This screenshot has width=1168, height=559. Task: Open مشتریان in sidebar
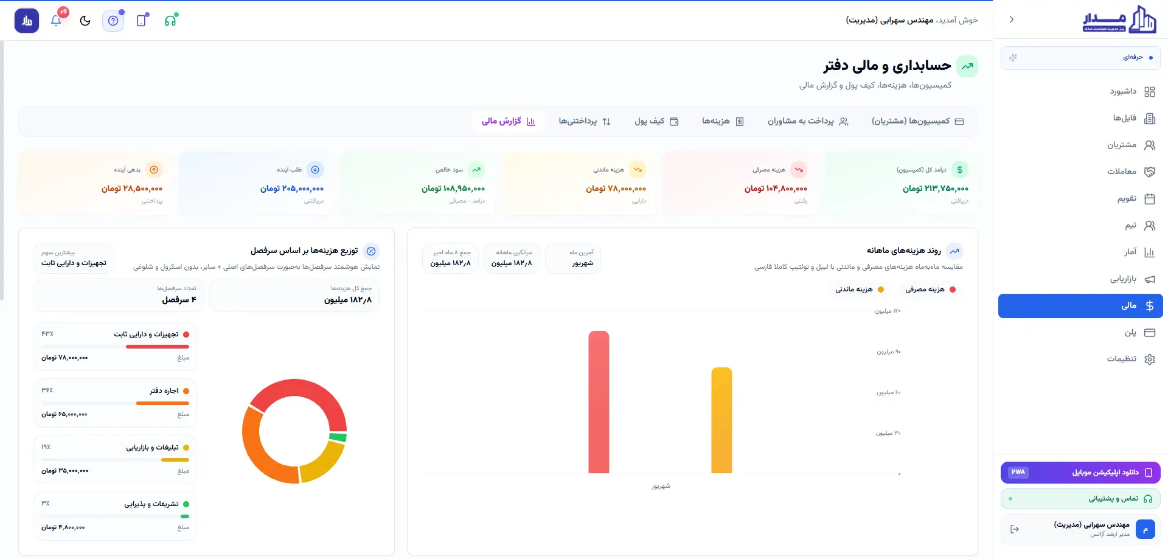pyautogui.click(x=1080, y=145)
